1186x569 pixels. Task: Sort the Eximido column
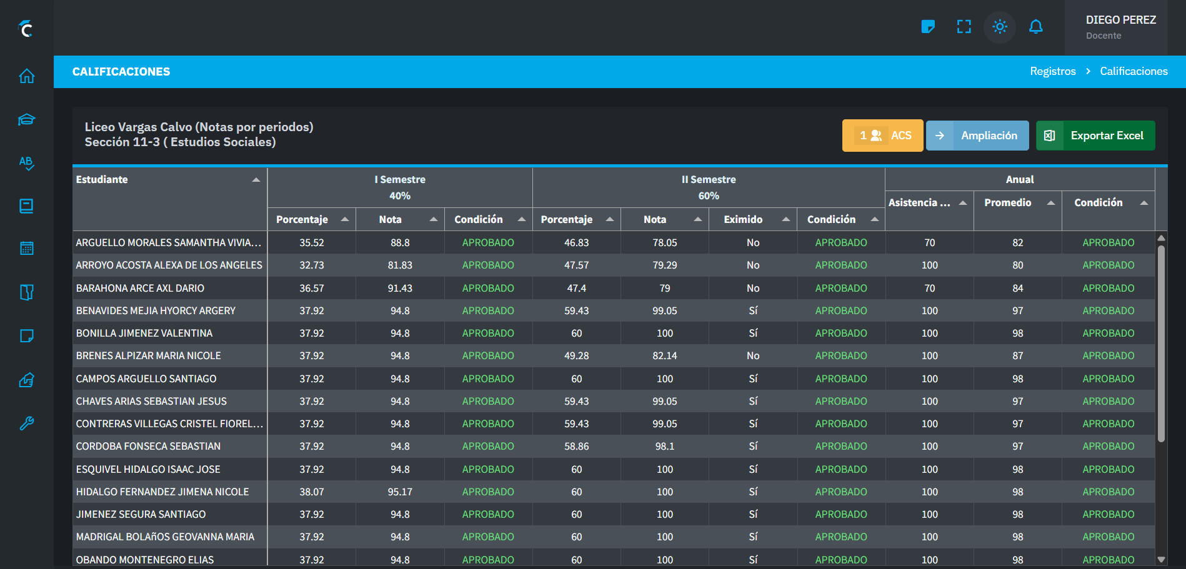click(x=786, y=219)
